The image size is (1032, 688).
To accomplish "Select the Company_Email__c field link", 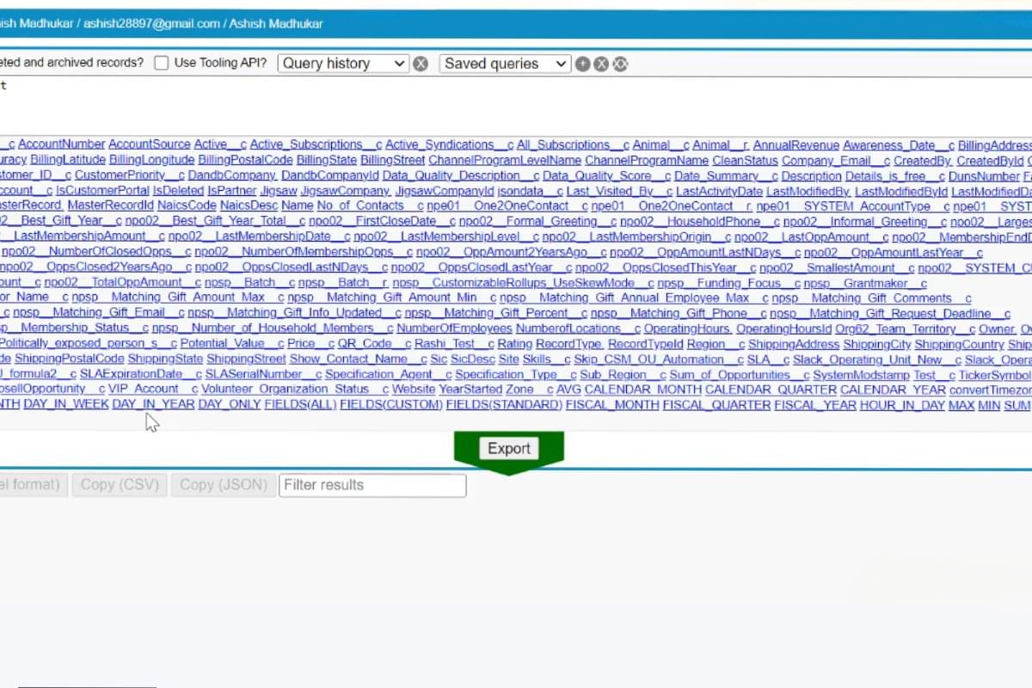I will (836, 160).
